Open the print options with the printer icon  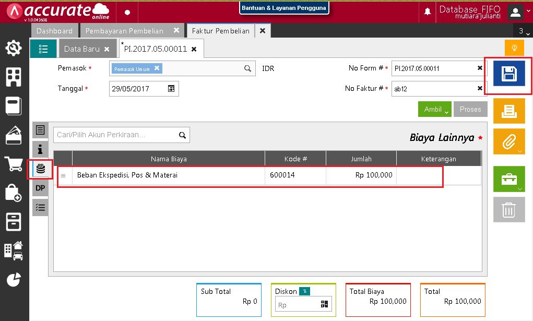pos(508,111)
